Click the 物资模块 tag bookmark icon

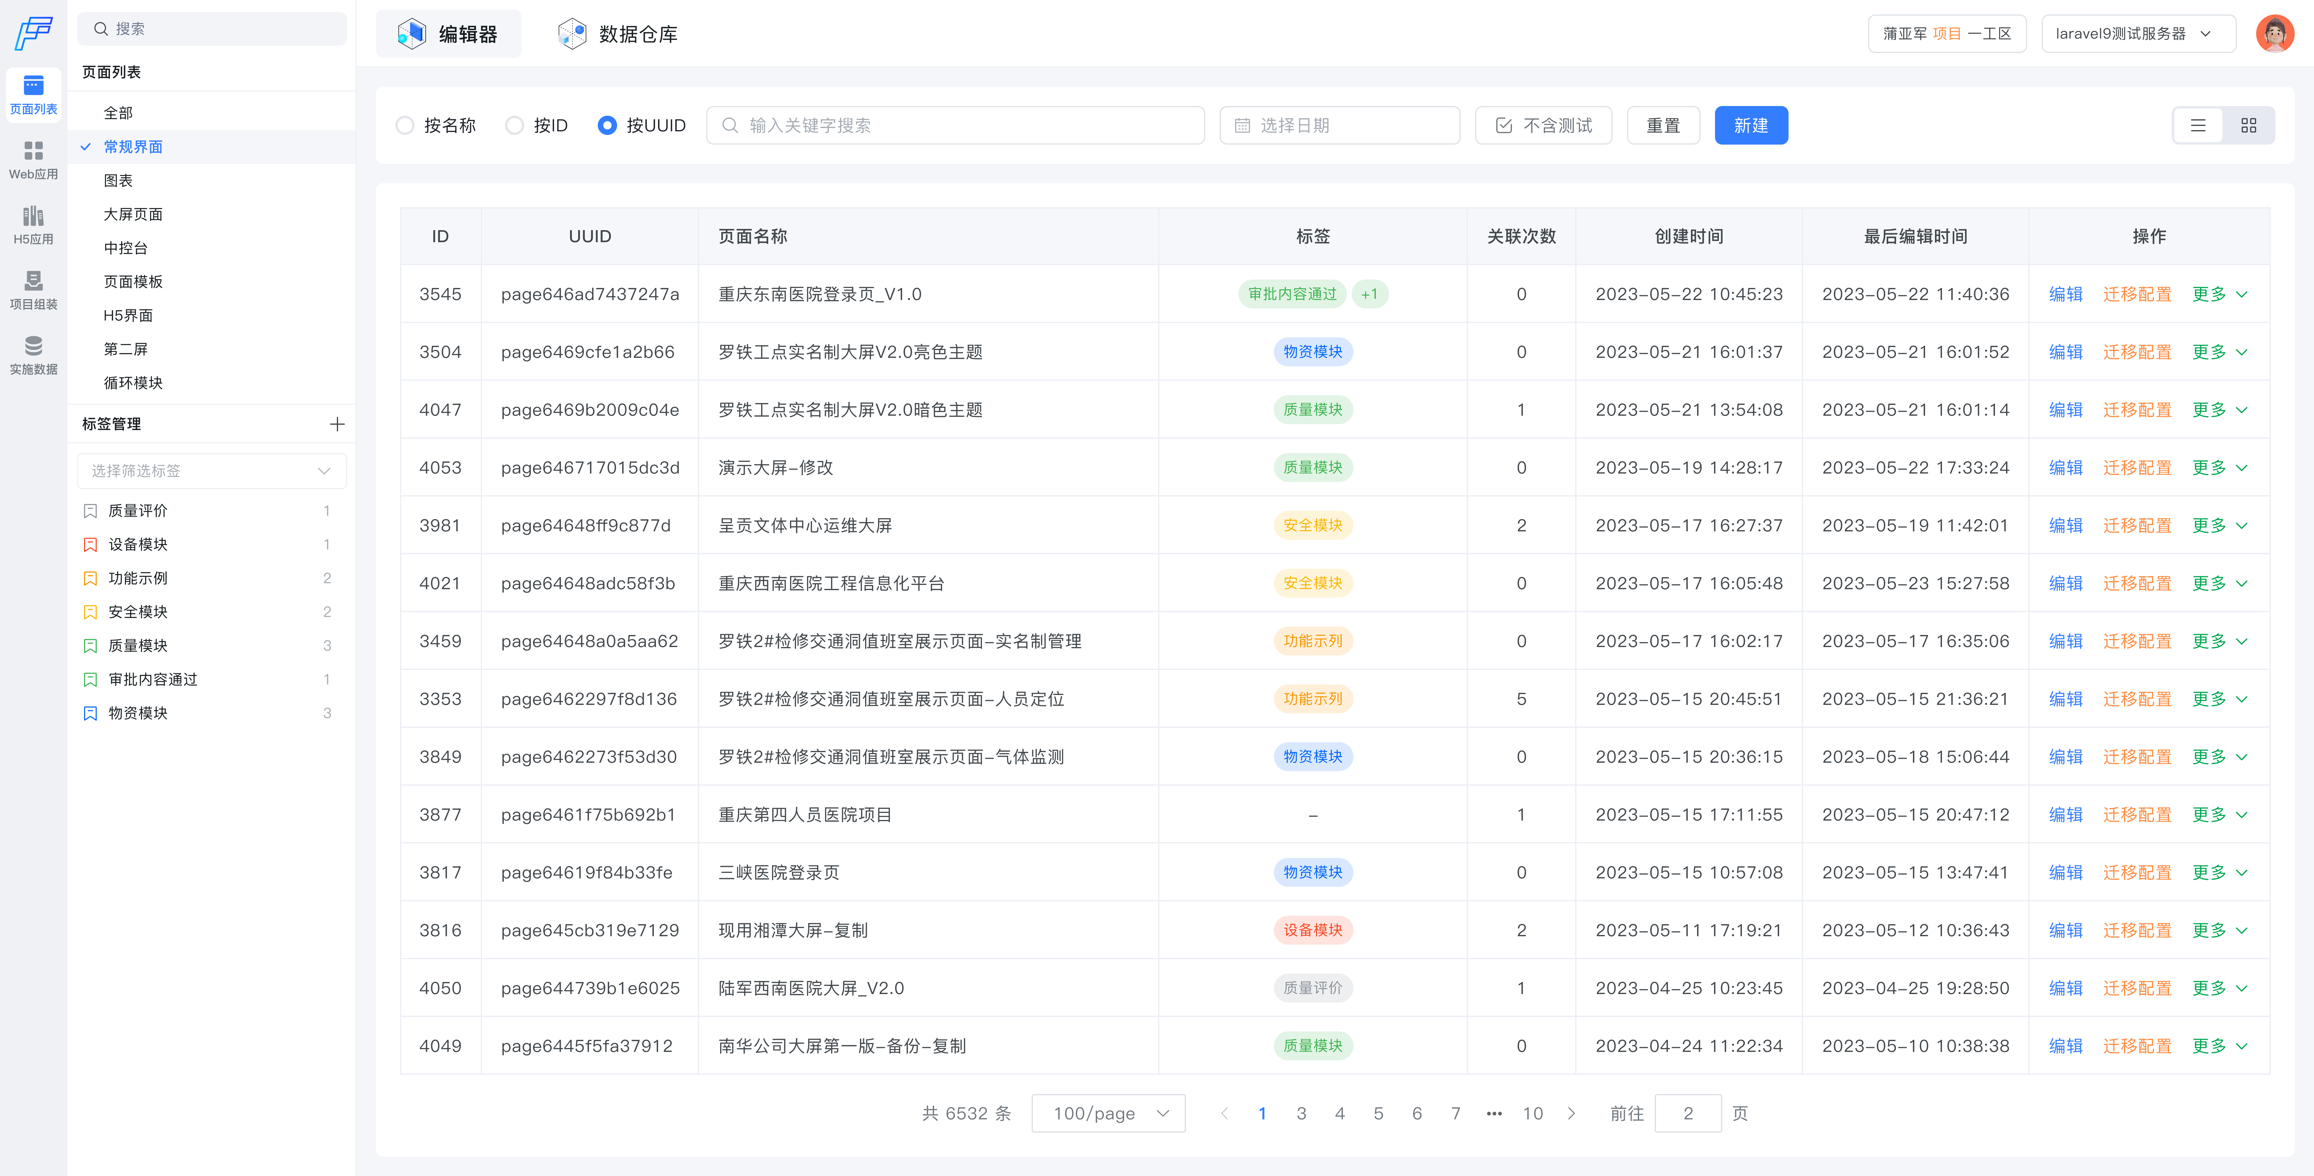(90, 713)
